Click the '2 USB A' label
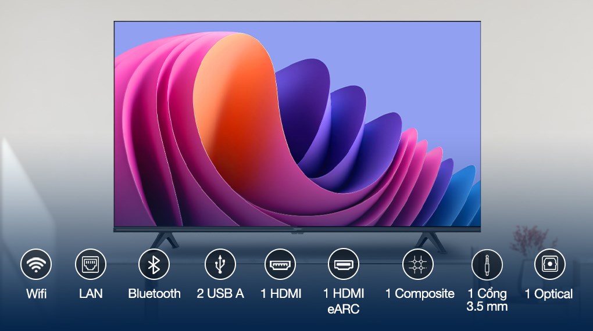Image resolution: width=593 pixels, height=331 pixels. [220, 294]
